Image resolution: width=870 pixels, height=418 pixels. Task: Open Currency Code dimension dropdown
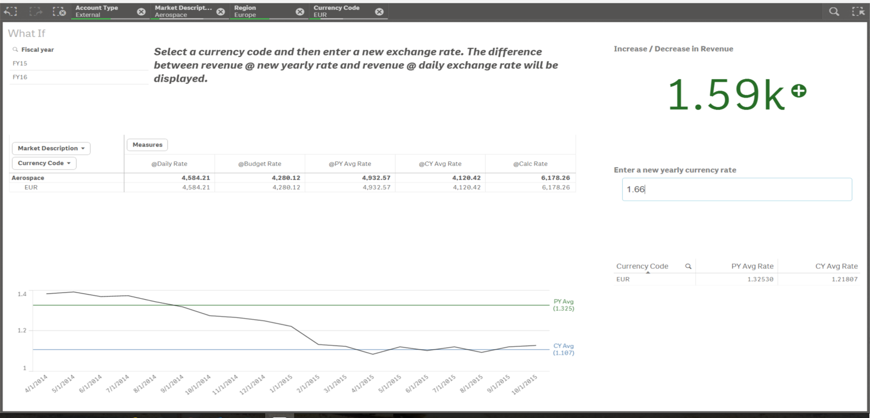[44, 163]
